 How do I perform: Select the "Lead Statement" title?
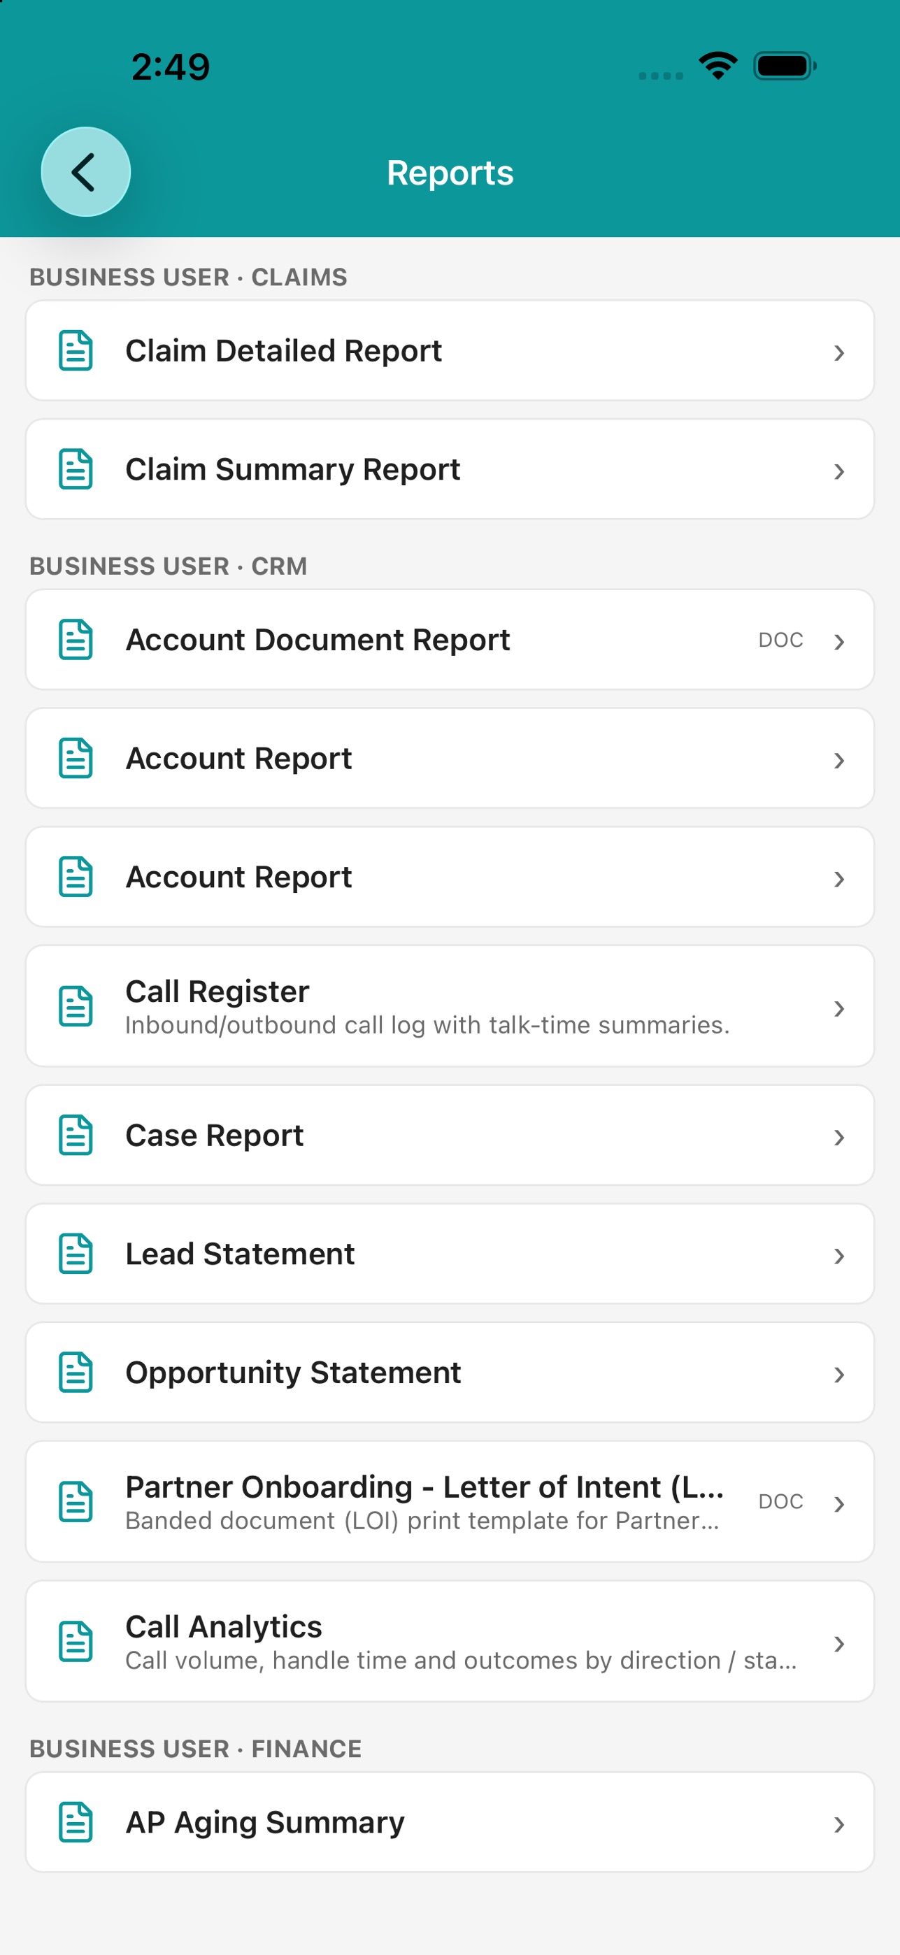coord(241,1254)
